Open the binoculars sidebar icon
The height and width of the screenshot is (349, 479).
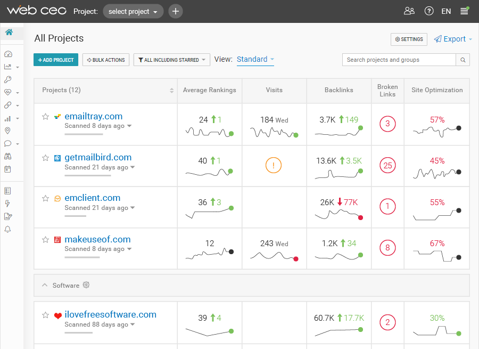coord(7,156)
